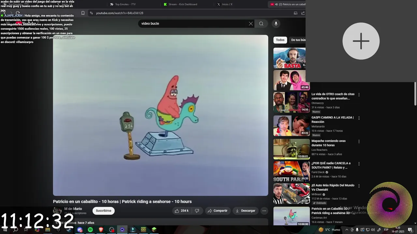
Task: Click the cast media icon in address bar
Action: pos(295,13)
